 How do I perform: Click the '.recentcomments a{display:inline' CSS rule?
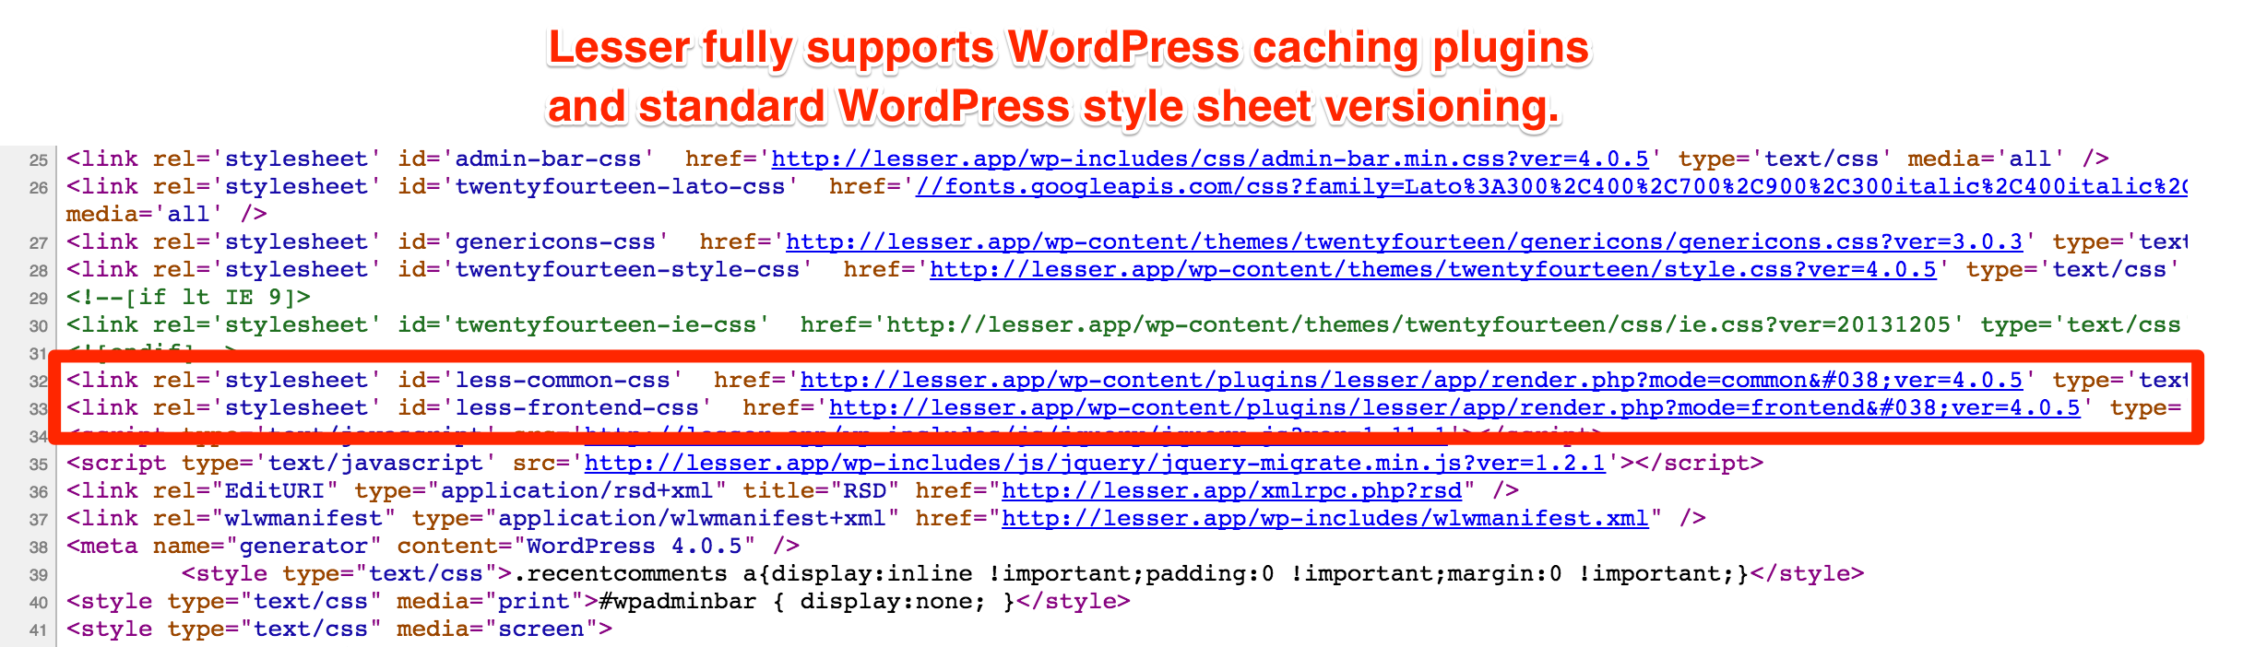743,574
